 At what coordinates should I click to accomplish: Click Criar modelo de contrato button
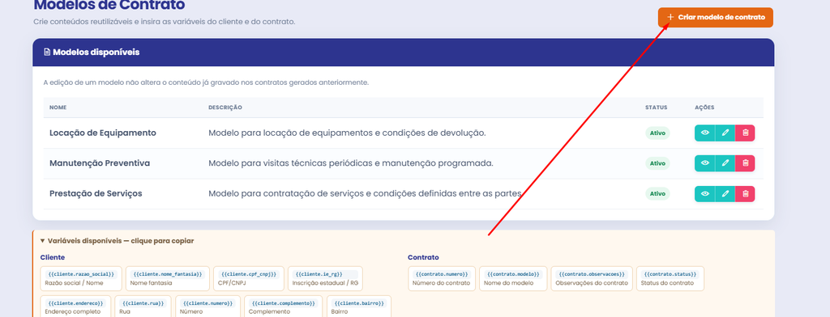[715, 18]
